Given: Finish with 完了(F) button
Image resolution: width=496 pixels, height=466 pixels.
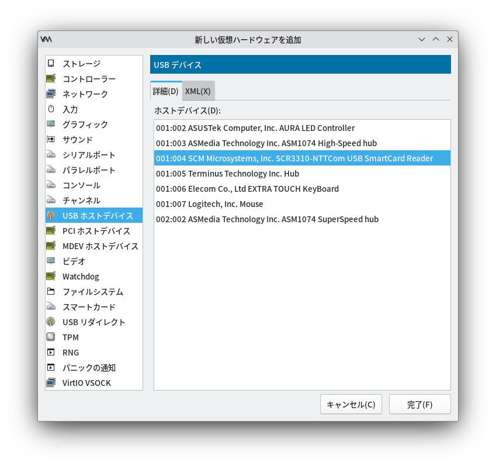Looking at the screenshot, I should [x=419, y=404].
